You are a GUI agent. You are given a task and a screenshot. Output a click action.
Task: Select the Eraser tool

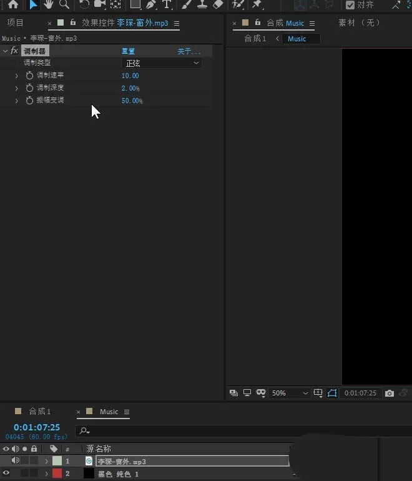pyautogui.click(x=218, y=4)
